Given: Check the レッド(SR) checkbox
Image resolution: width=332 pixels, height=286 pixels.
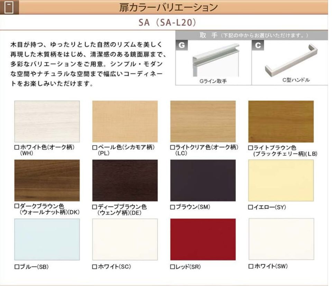Looking at the screenshot, I should pyautogui.click(x=173, y=267).
